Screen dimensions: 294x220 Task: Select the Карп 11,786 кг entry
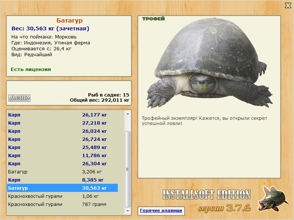click(x=62, y=156)
